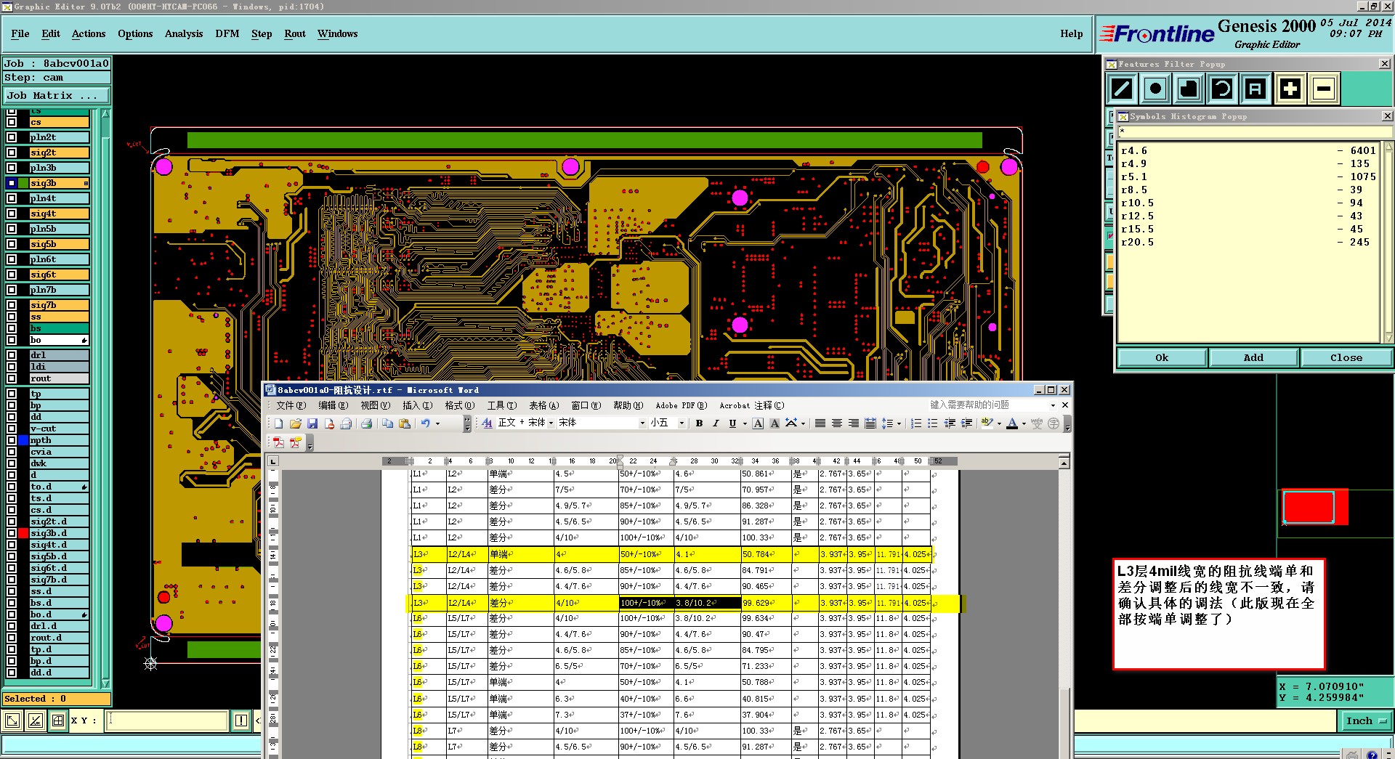This screenshot has width=1395, height=759.
Task: Click the red color swatch beside sig3b.d
Action: (23, 533)
